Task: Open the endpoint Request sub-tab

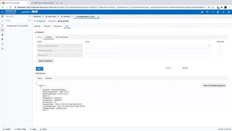Action: [47, 26]
